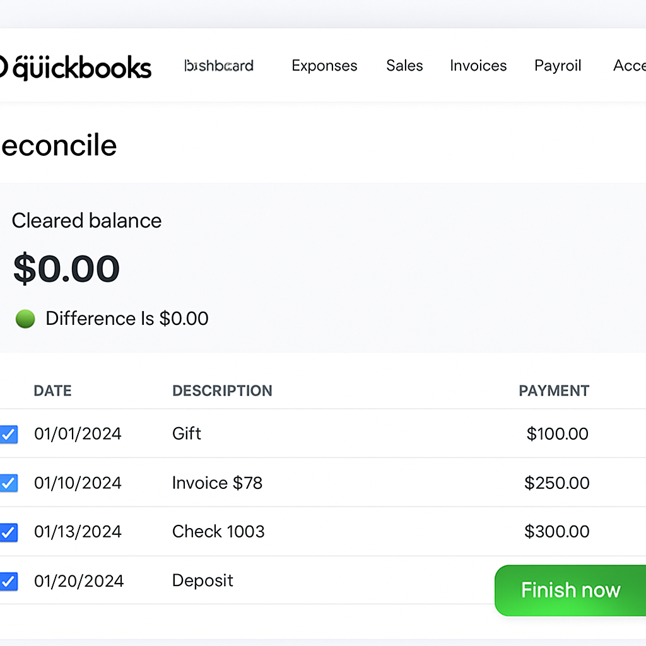This screenshot has height=646, width=646.
Task: Deselect the Check 1003 transaction checkbox
Action: (8, 532)
